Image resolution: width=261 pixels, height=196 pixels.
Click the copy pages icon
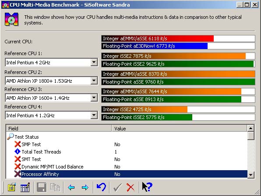55,187
